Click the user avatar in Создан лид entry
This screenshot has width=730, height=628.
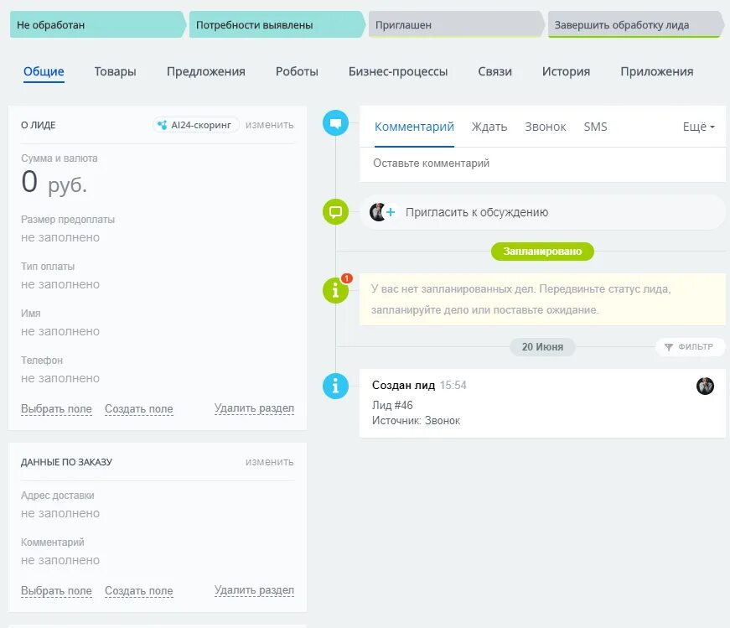click(x=705, y=386)
